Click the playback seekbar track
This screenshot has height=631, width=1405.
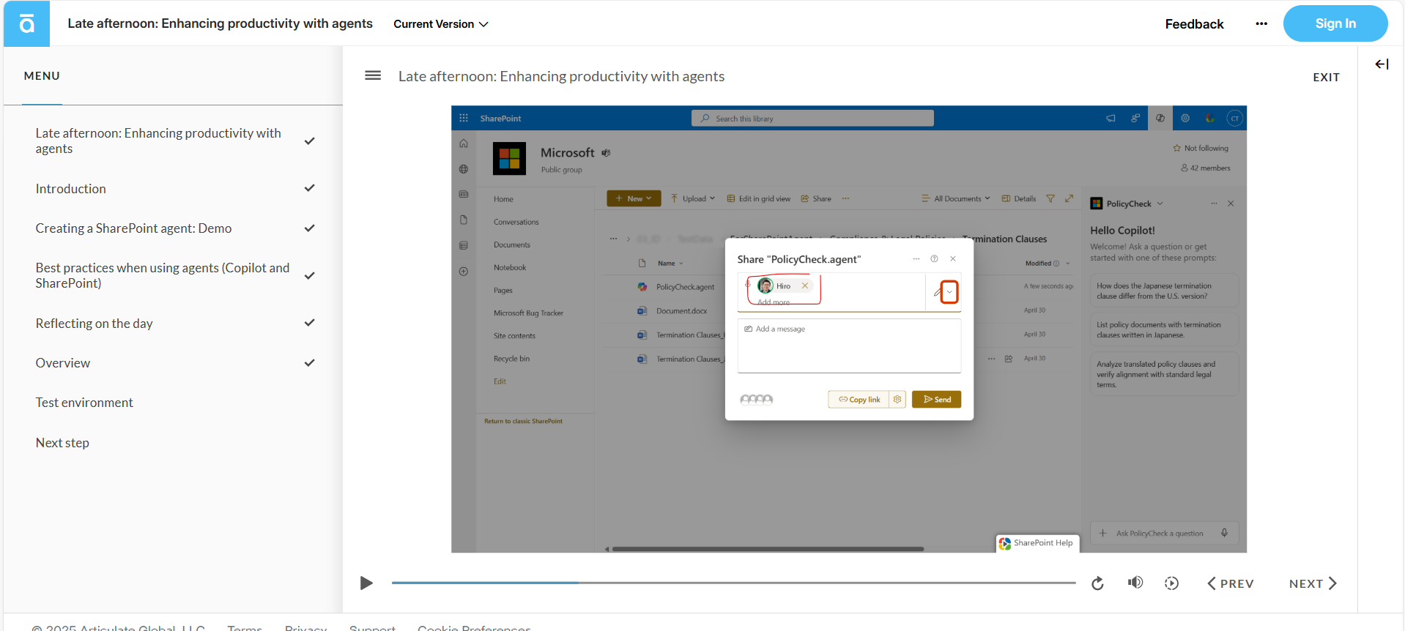tap(733, 583)
